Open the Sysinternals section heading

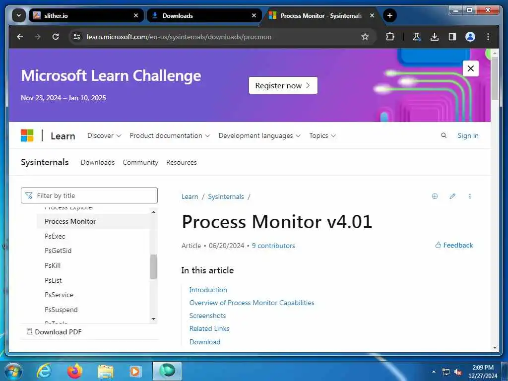tap(45, 162)
